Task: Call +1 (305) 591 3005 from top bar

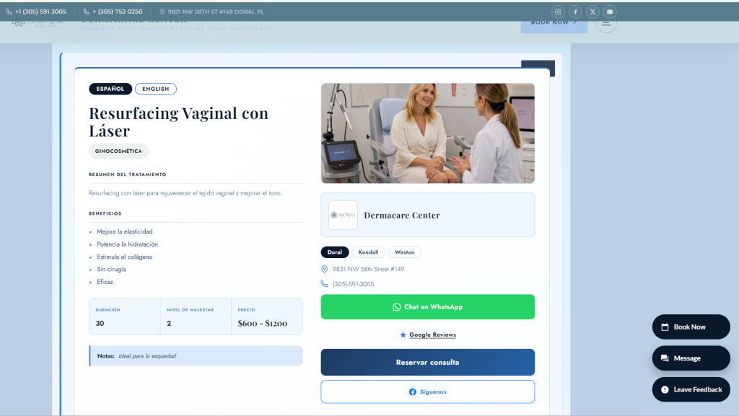Action: click(x=40, y=12)
